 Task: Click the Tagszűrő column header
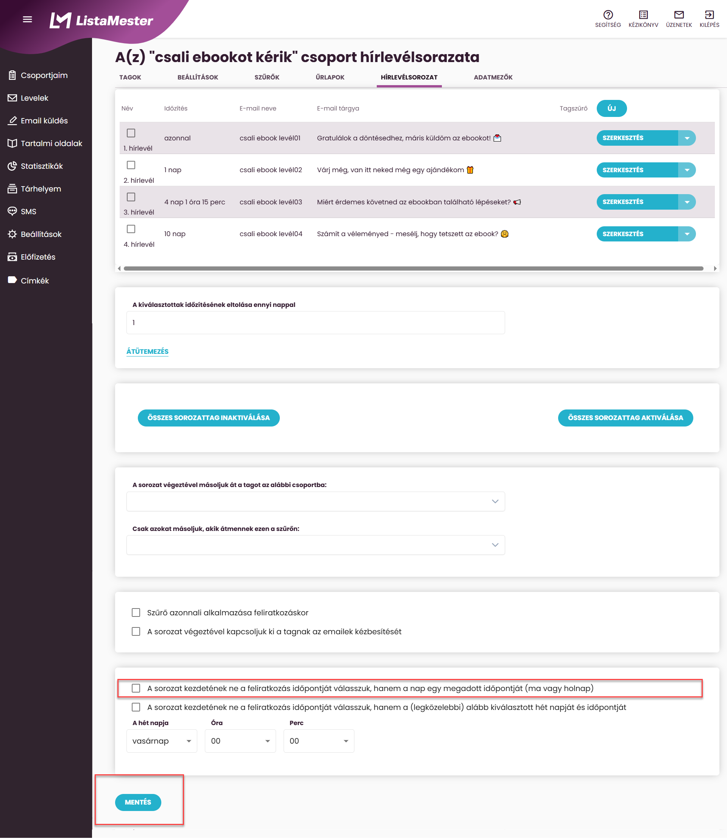573,108
